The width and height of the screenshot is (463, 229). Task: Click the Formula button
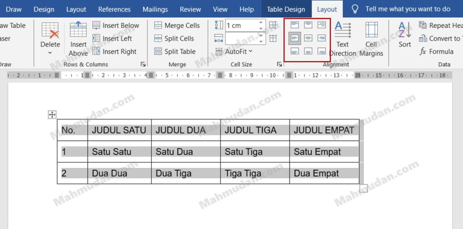pos(436,52)
